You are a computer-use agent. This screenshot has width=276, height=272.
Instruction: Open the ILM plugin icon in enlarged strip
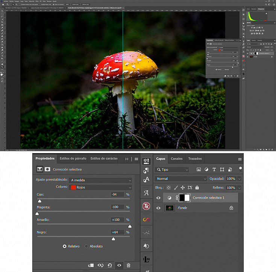pos(146,259)
